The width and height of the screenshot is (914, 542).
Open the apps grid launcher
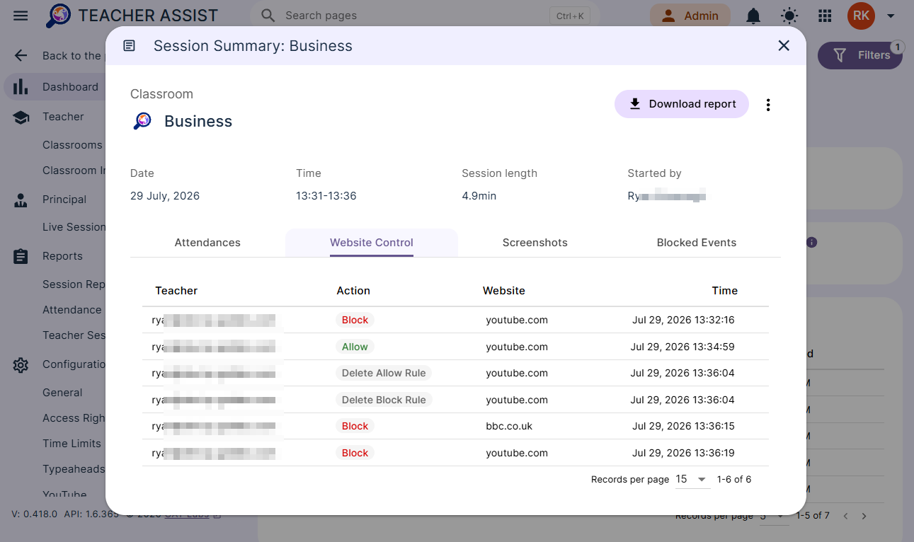coord(825,16)
